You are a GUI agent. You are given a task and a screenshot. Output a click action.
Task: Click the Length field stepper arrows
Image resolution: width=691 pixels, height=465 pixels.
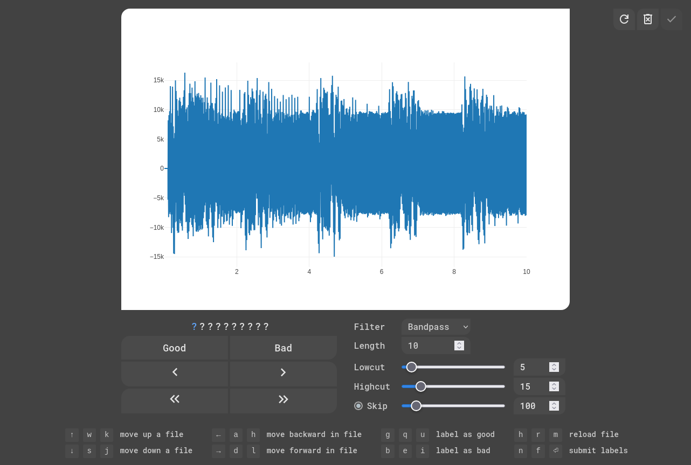coord(459,346)
